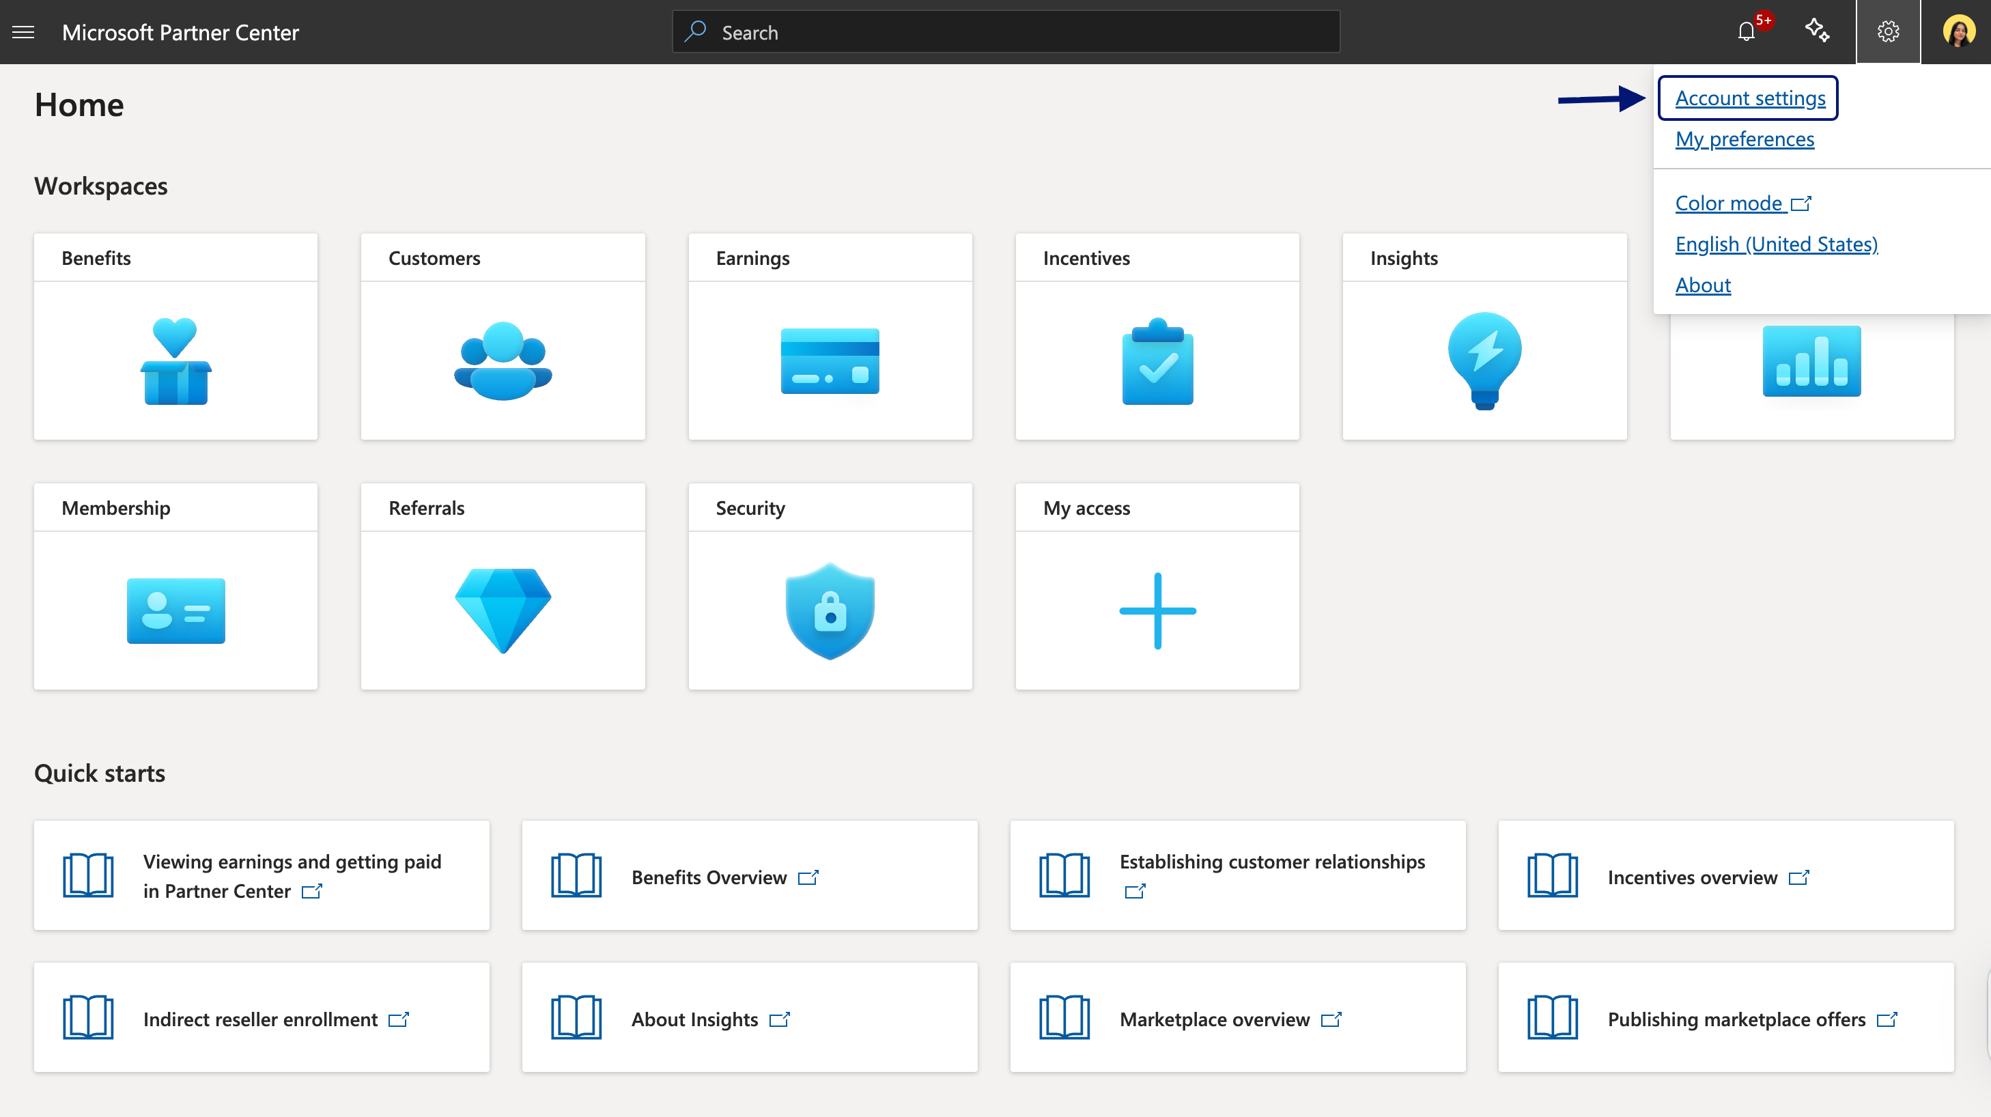Image resolution: width=1991 pixels, height=1117 pixels.
Task: Open the Benefits workspace gift icon
Action: click(175, 361)
